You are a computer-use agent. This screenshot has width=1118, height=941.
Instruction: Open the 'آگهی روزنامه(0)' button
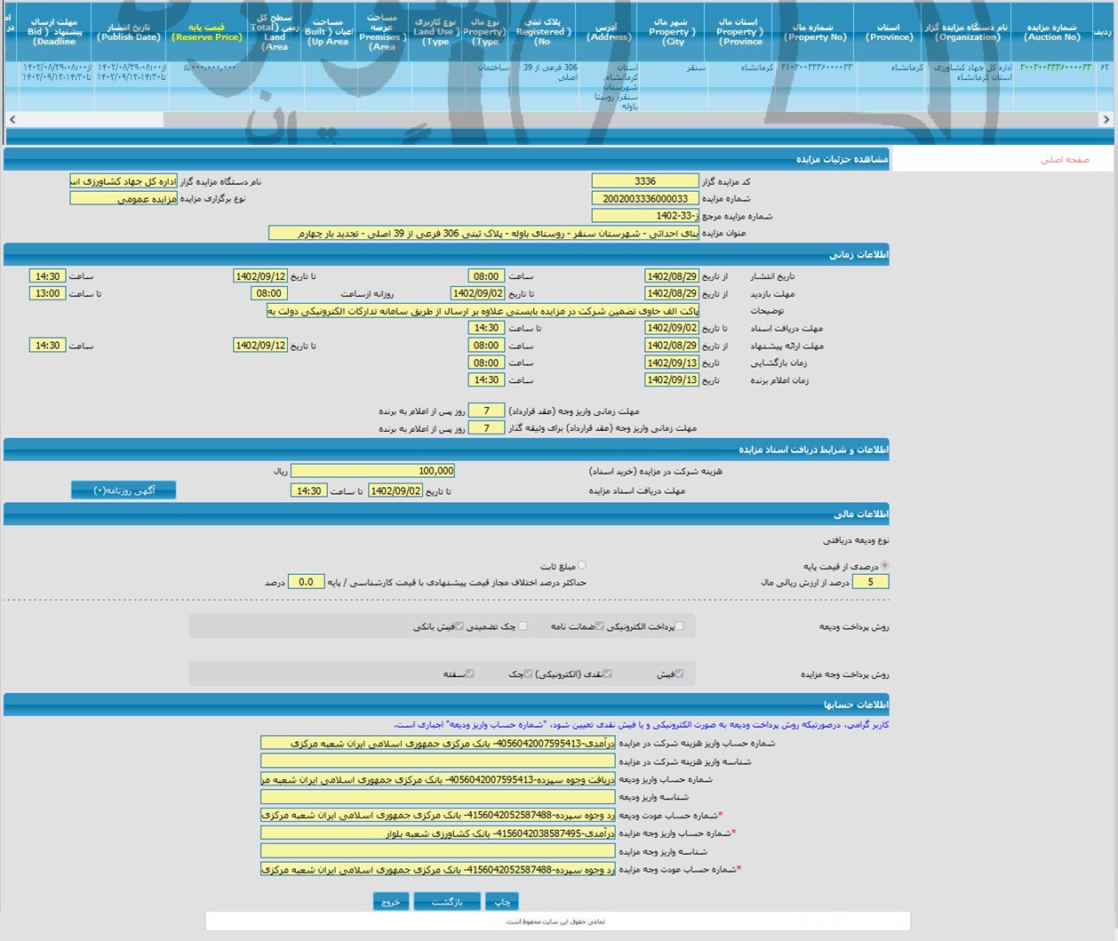[x=124, y=490]
